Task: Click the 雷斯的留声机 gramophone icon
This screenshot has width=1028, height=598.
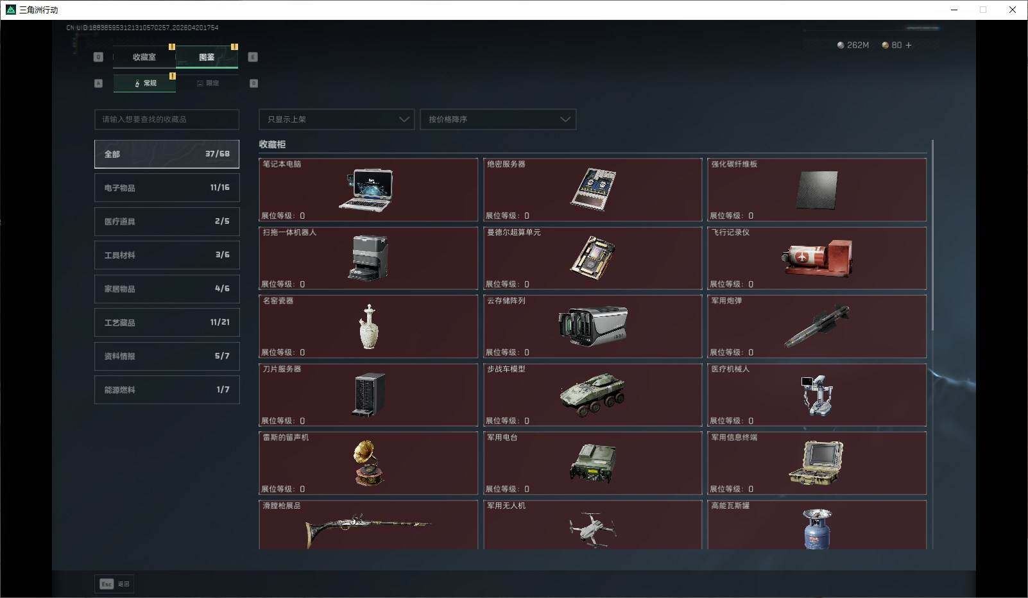Action: [368, 463]
